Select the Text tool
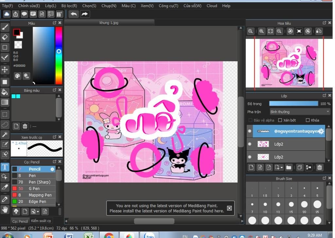Image resolution: width=335 pixels, height=238 pixels. coord(5,167)
